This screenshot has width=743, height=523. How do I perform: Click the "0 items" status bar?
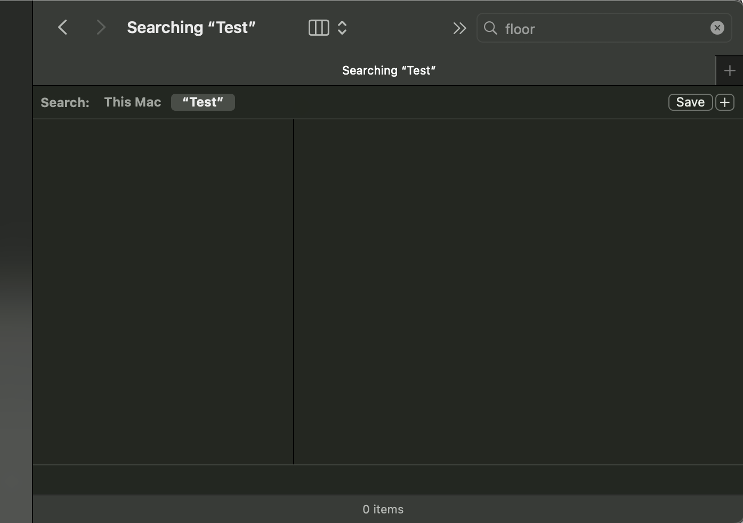coord(383,509)
